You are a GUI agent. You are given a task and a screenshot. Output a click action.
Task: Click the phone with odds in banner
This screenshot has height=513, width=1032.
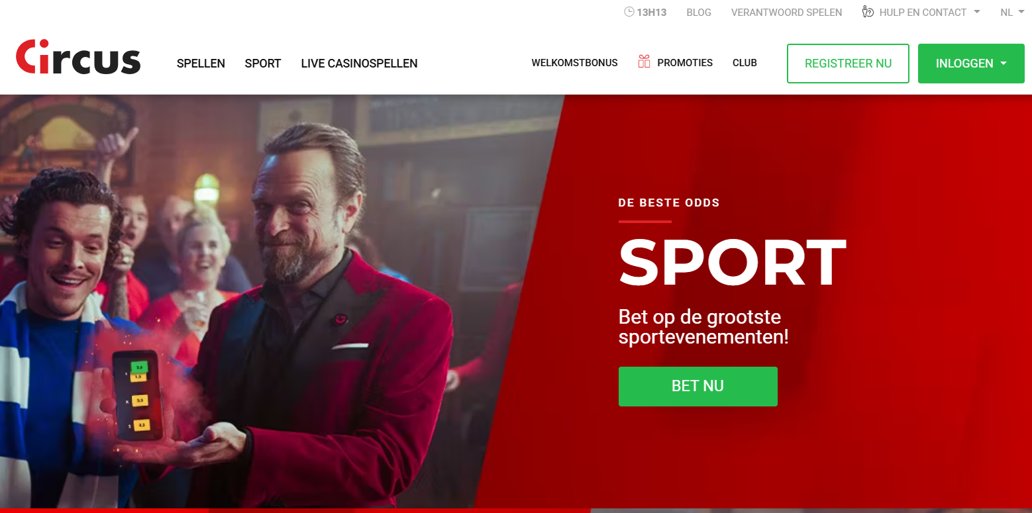(x=138, y=395)
